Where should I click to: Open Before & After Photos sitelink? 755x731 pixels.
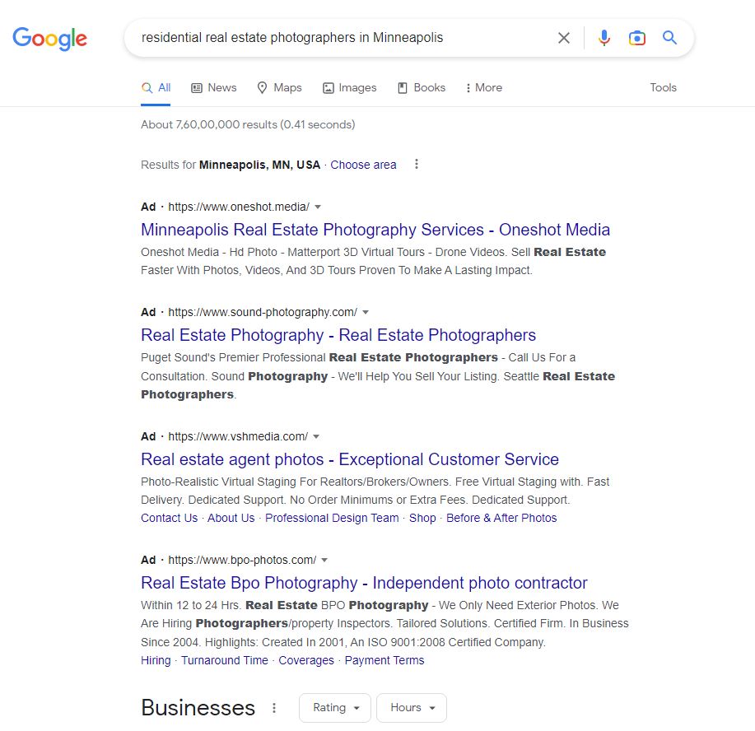point(501,518)
